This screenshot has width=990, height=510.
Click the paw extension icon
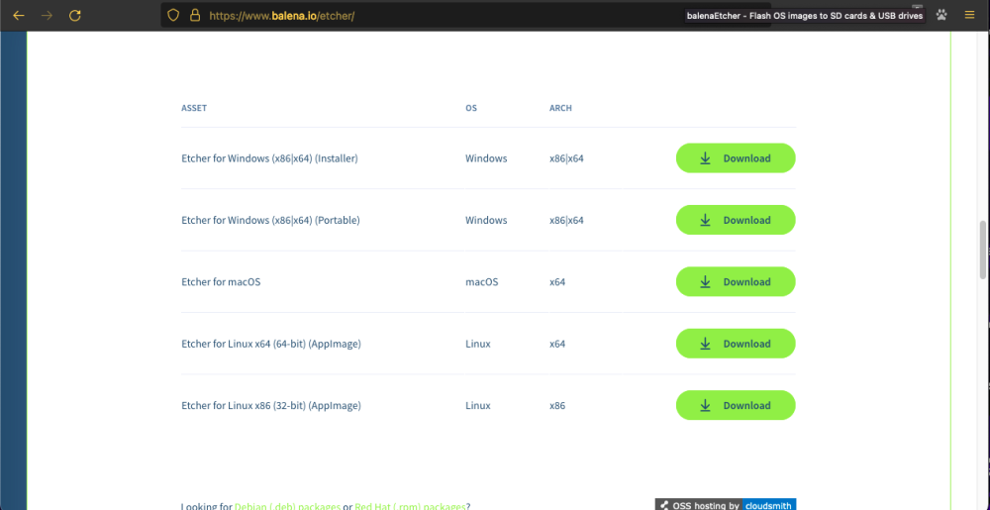coord(942,15)
